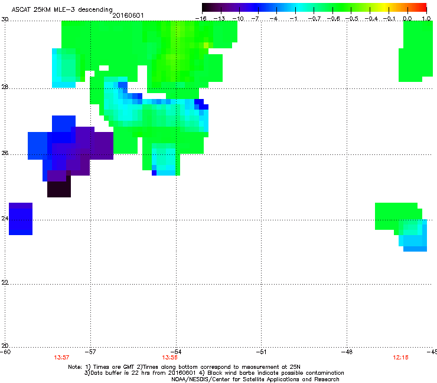Pick the yellow section of the color bar
Screen dimensions: 437x383
[x=386, y=8]
